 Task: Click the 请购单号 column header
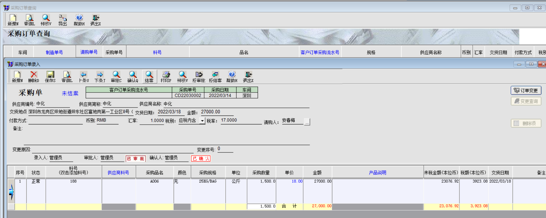tap(89, 52)
